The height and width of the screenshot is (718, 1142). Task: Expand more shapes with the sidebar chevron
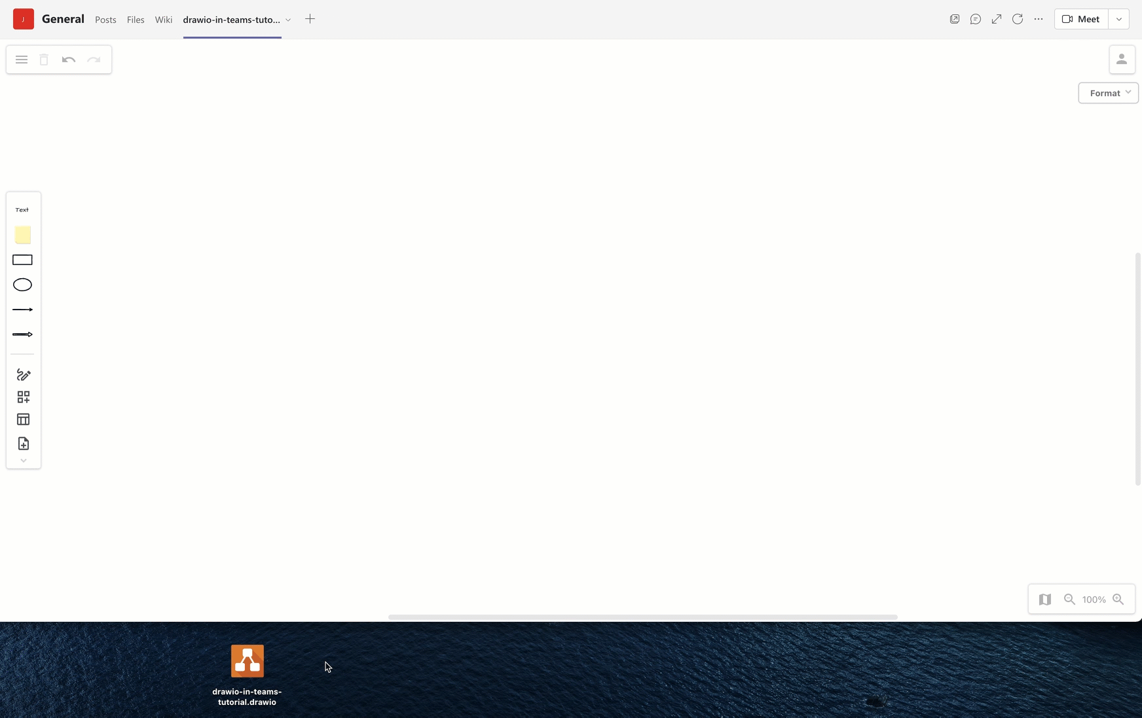click(x=23, y=460)
